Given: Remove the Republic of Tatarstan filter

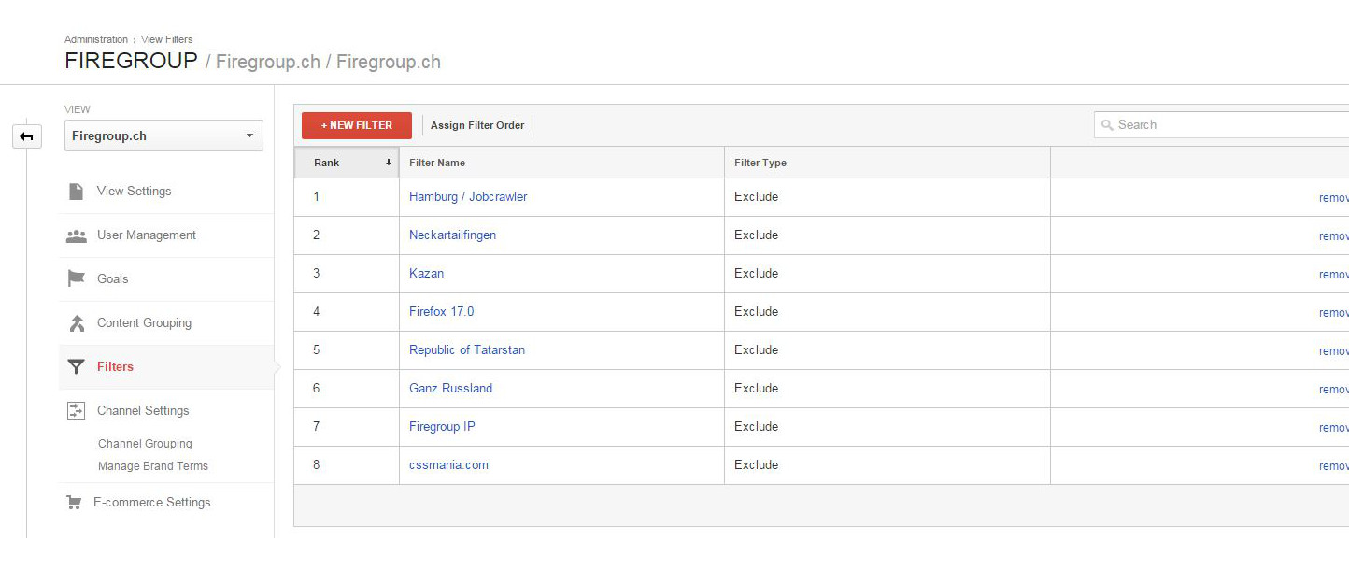Looking at the screenshot, I should pyautogui.click(x=1334, y=351).
